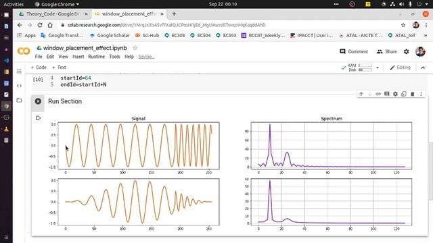Open the File menu

pos(39,57)
